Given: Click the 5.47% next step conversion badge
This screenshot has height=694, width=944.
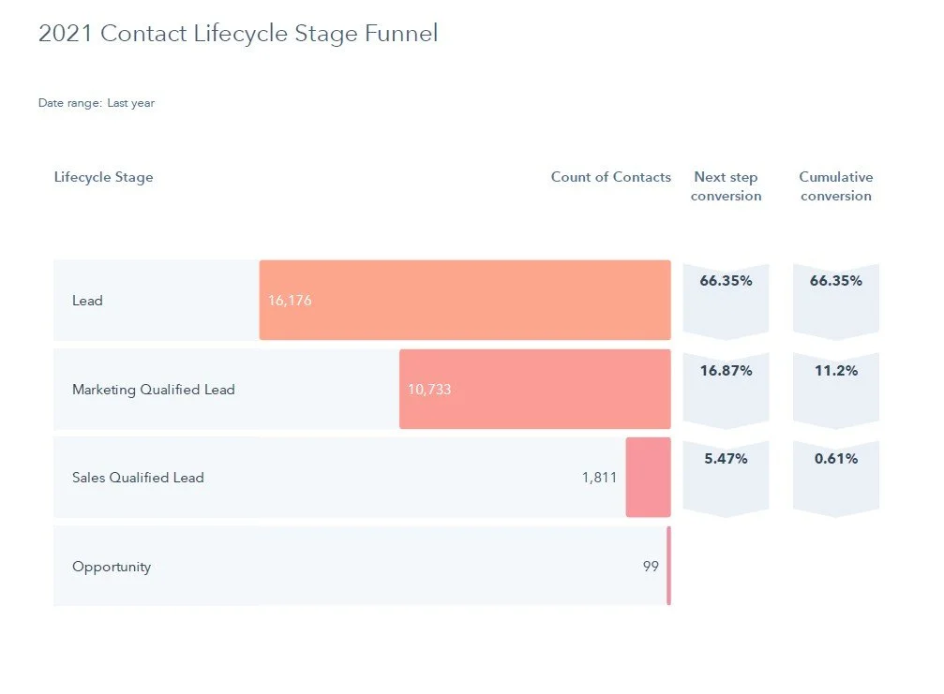Looking at the screenshot, I should click(726, 475).
